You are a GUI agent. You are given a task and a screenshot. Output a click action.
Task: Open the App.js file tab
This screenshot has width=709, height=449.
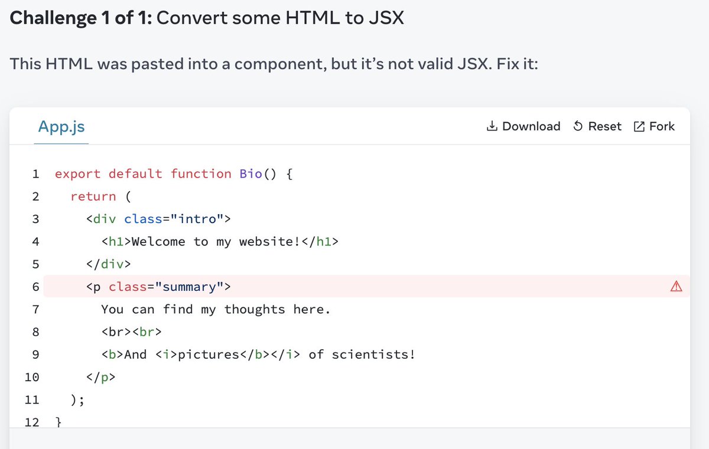(x=61, y=126)
